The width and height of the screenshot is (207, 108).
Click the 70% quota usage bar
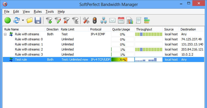[123, 59]
